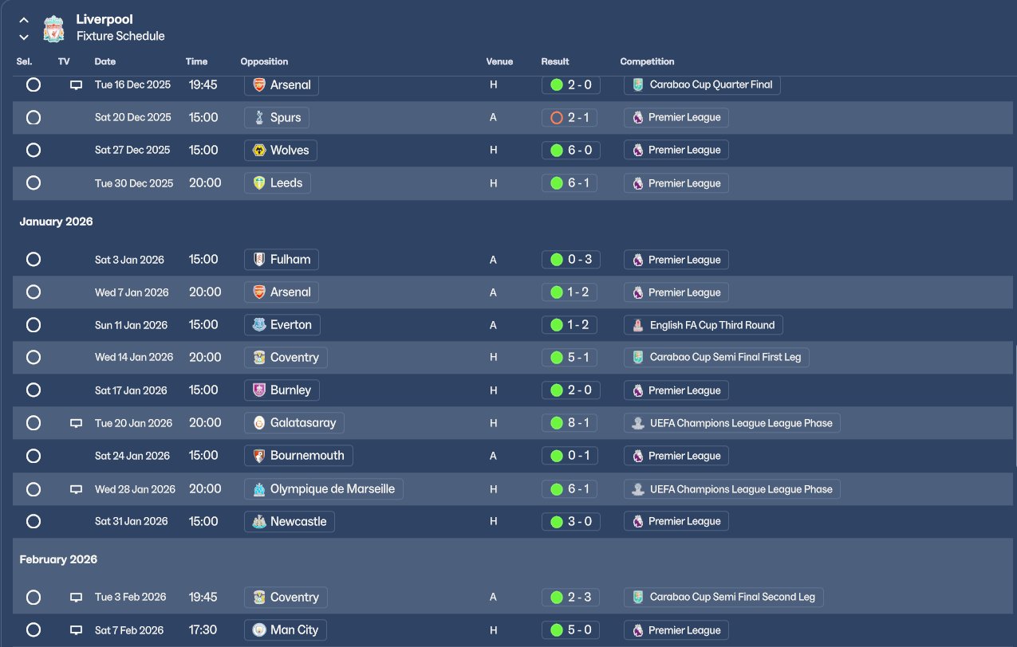Open English FA Cup Third Round competition

(704, 324)
